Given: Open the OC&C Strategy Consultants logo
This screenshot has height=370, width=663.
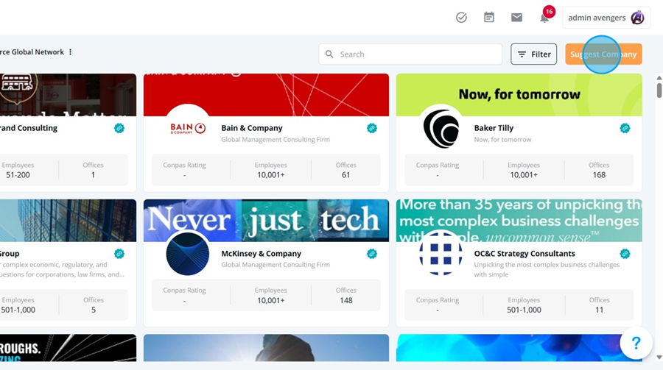Looking at the screenshot, I should [441, 254].
